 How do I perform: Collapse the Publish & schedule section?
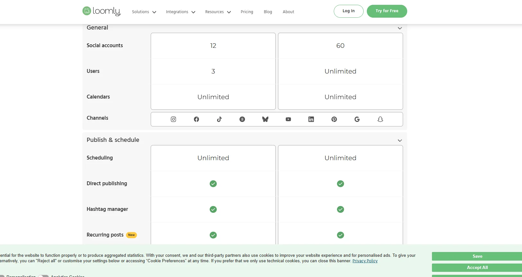[x=400, y=141]
